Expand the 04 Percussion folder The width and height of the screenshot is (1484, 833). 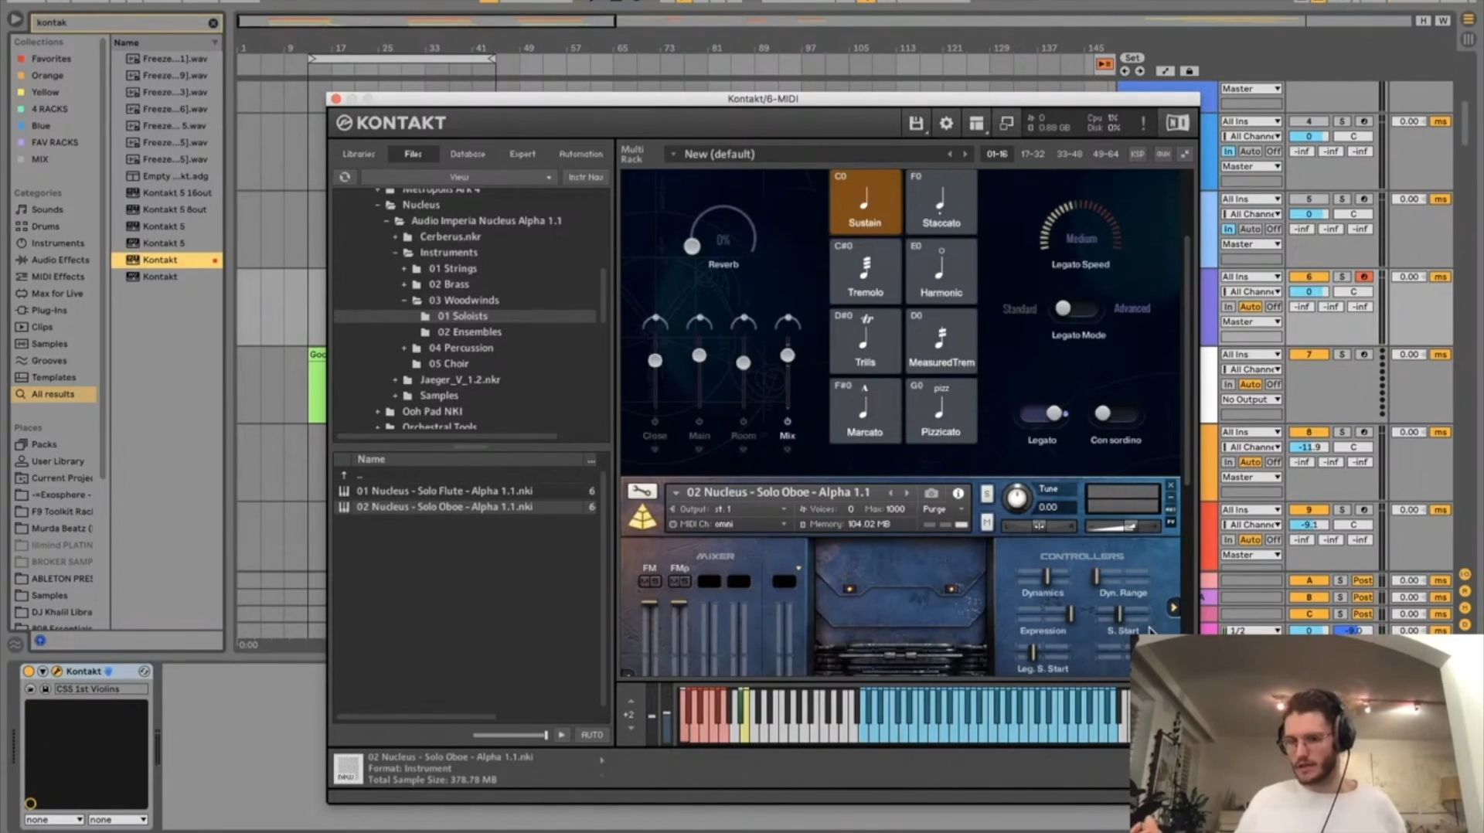pyautogui.click(x=404, y=348)
